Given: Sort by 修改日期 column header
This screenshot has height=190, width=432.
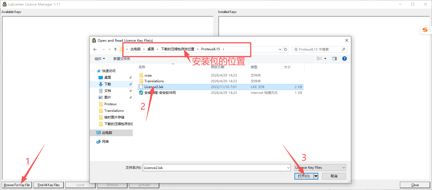Looking at the screenshot, I should click(218, 67).
